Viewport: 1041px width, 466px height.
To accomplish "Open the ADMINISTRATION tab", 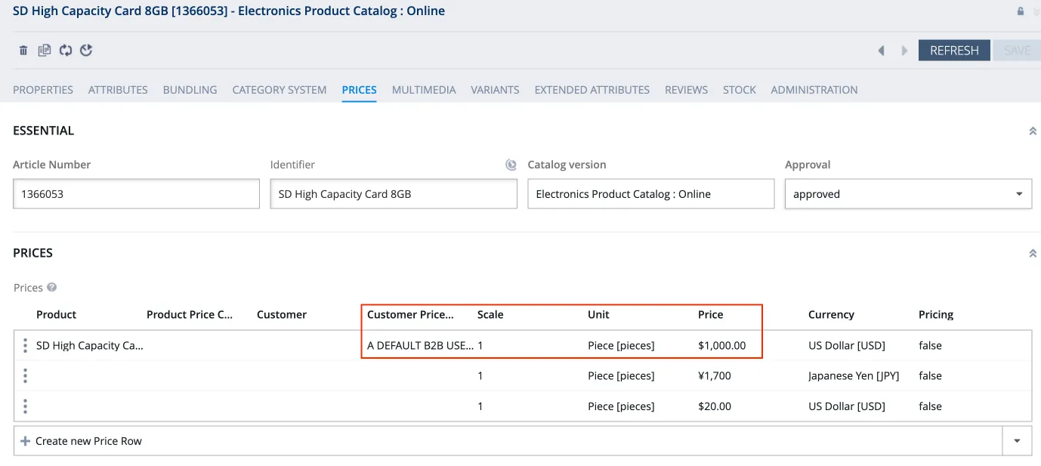I will [814, 90].
